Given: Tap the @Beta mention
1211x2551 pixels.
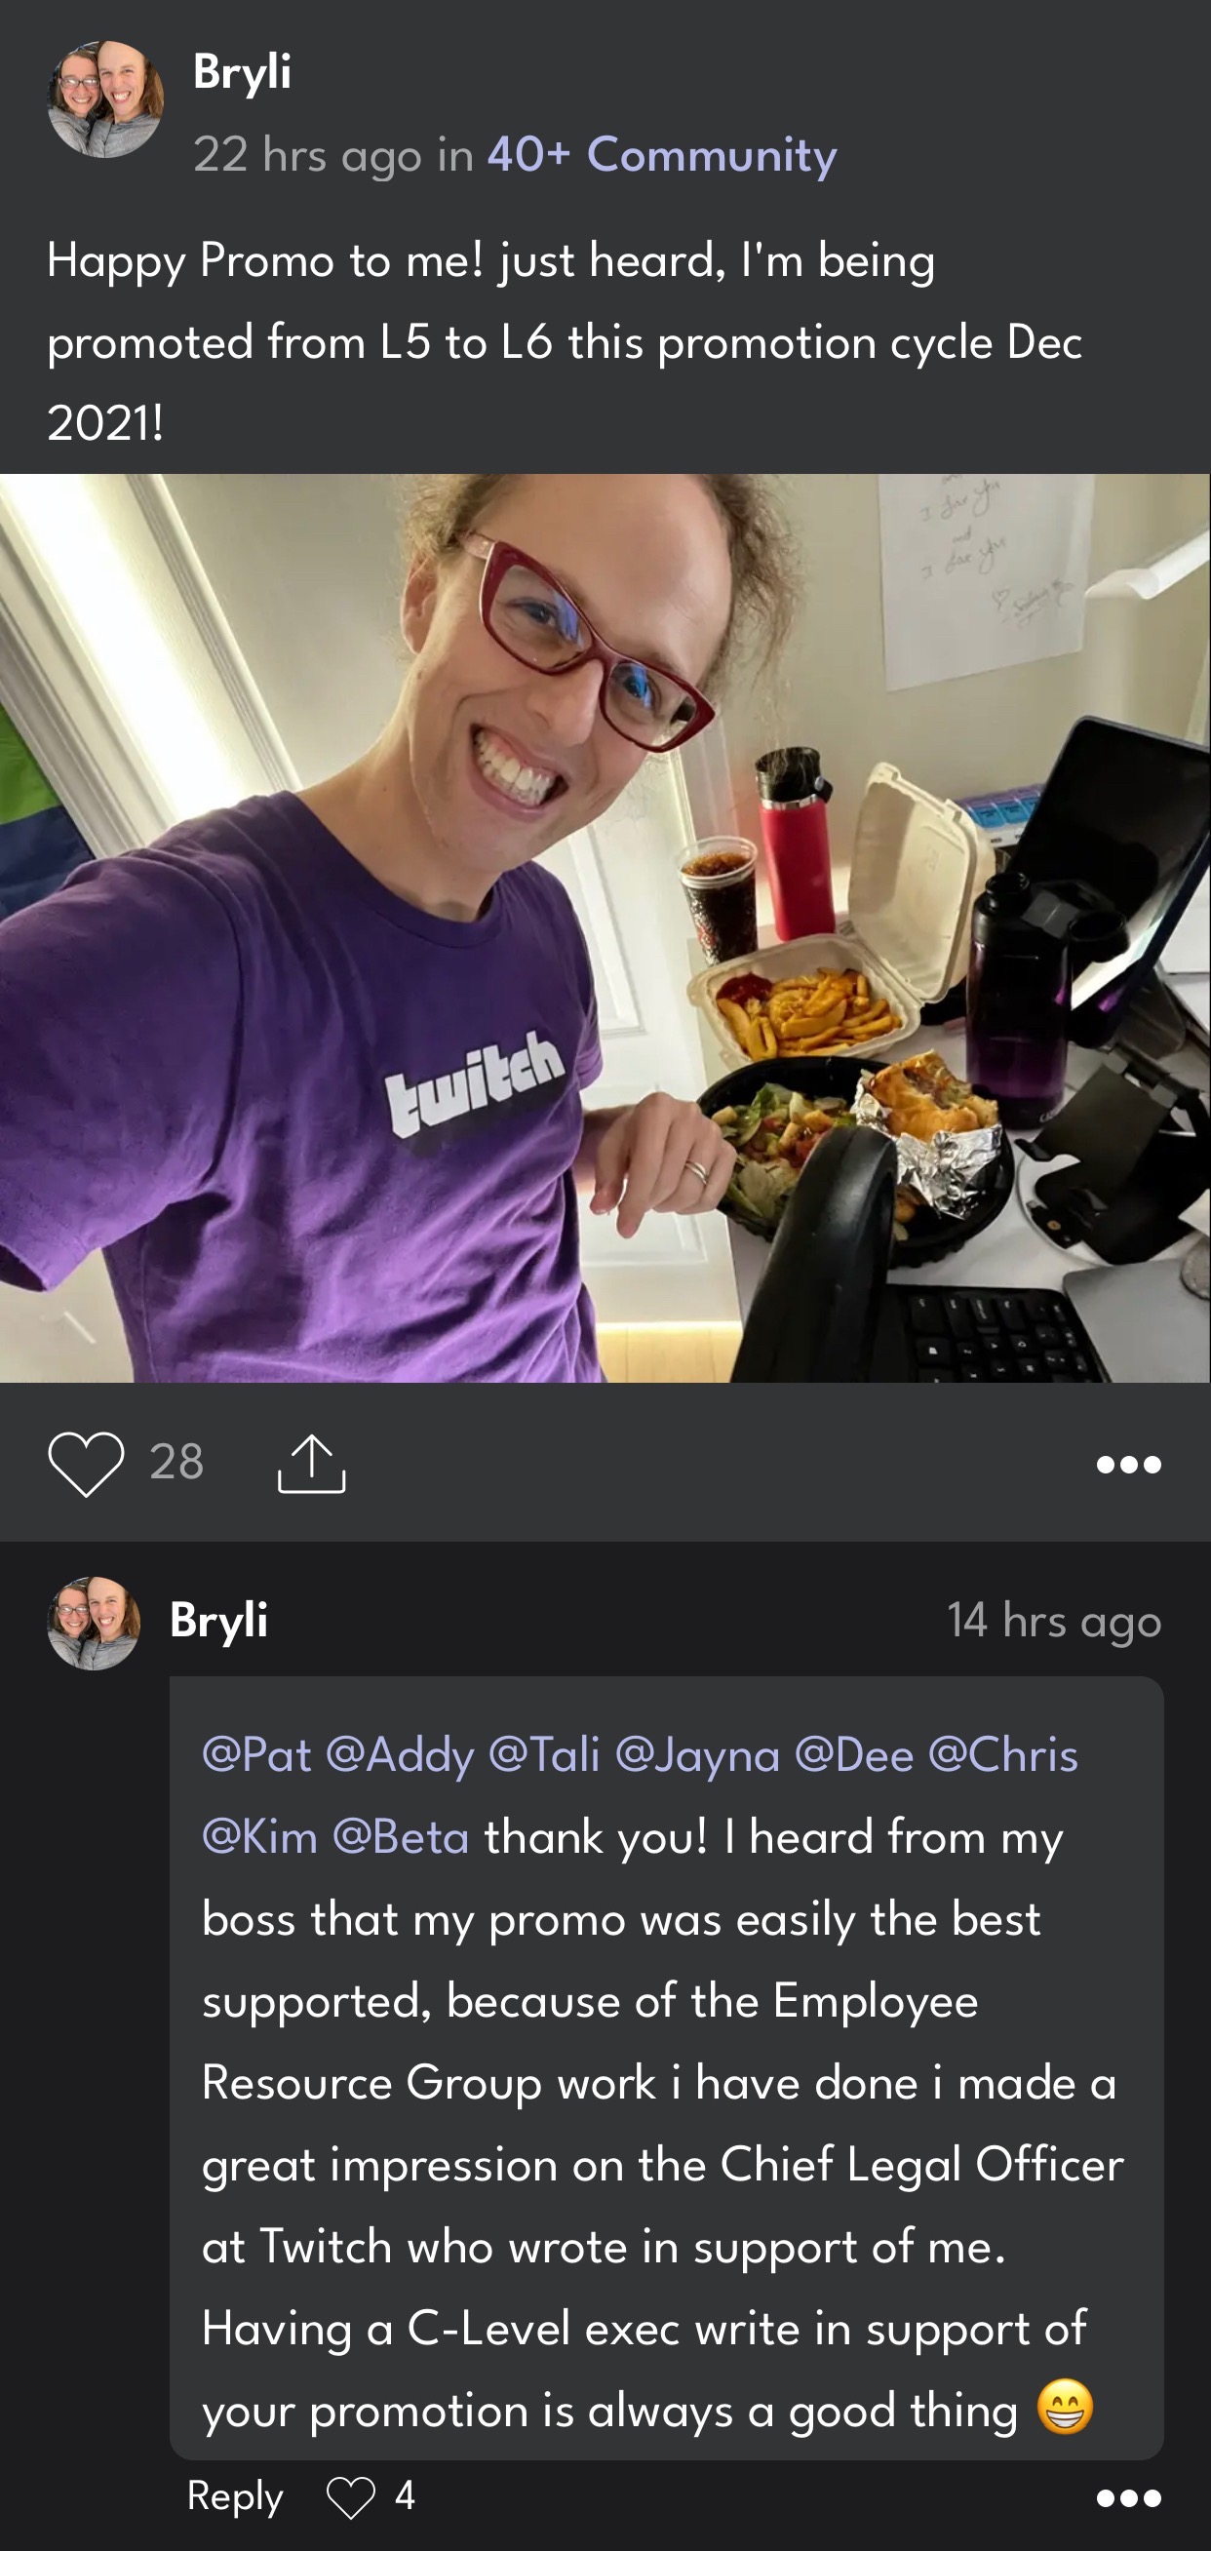Looking at the screenshot, I should click(x=400, y=1837).
